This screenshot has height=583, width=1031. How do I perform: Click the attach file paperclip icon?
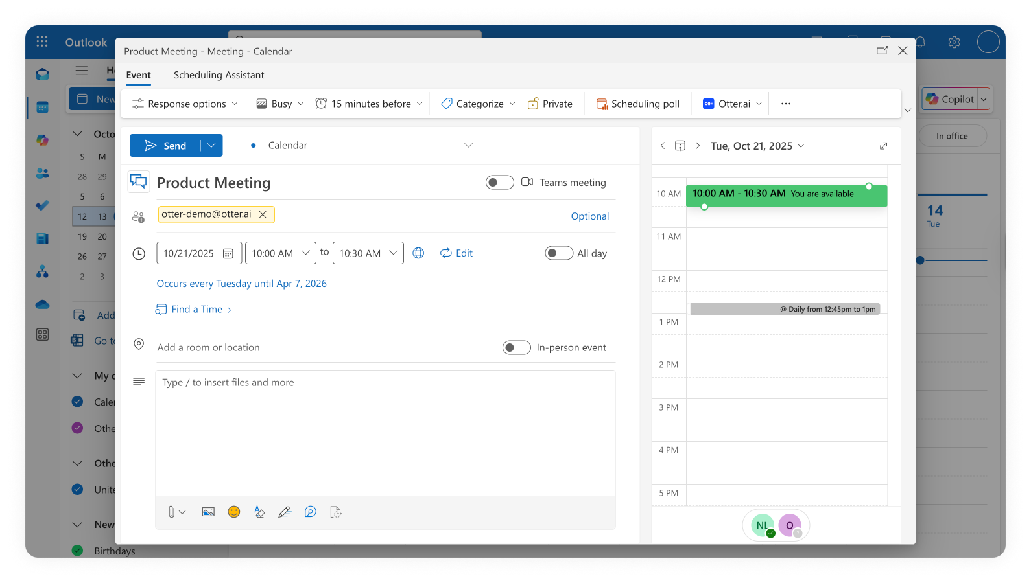pos(171,512)
